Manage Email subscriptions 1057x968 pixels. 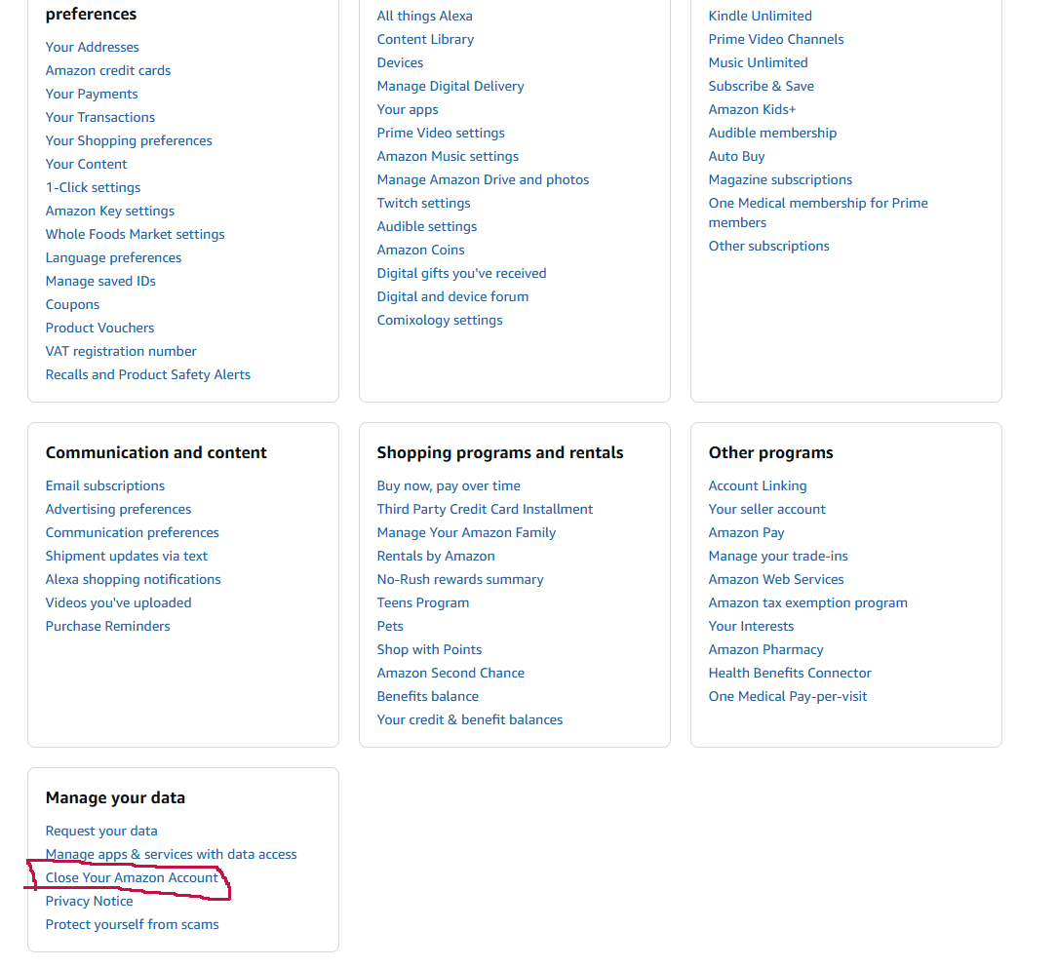(x=105, y=486)
